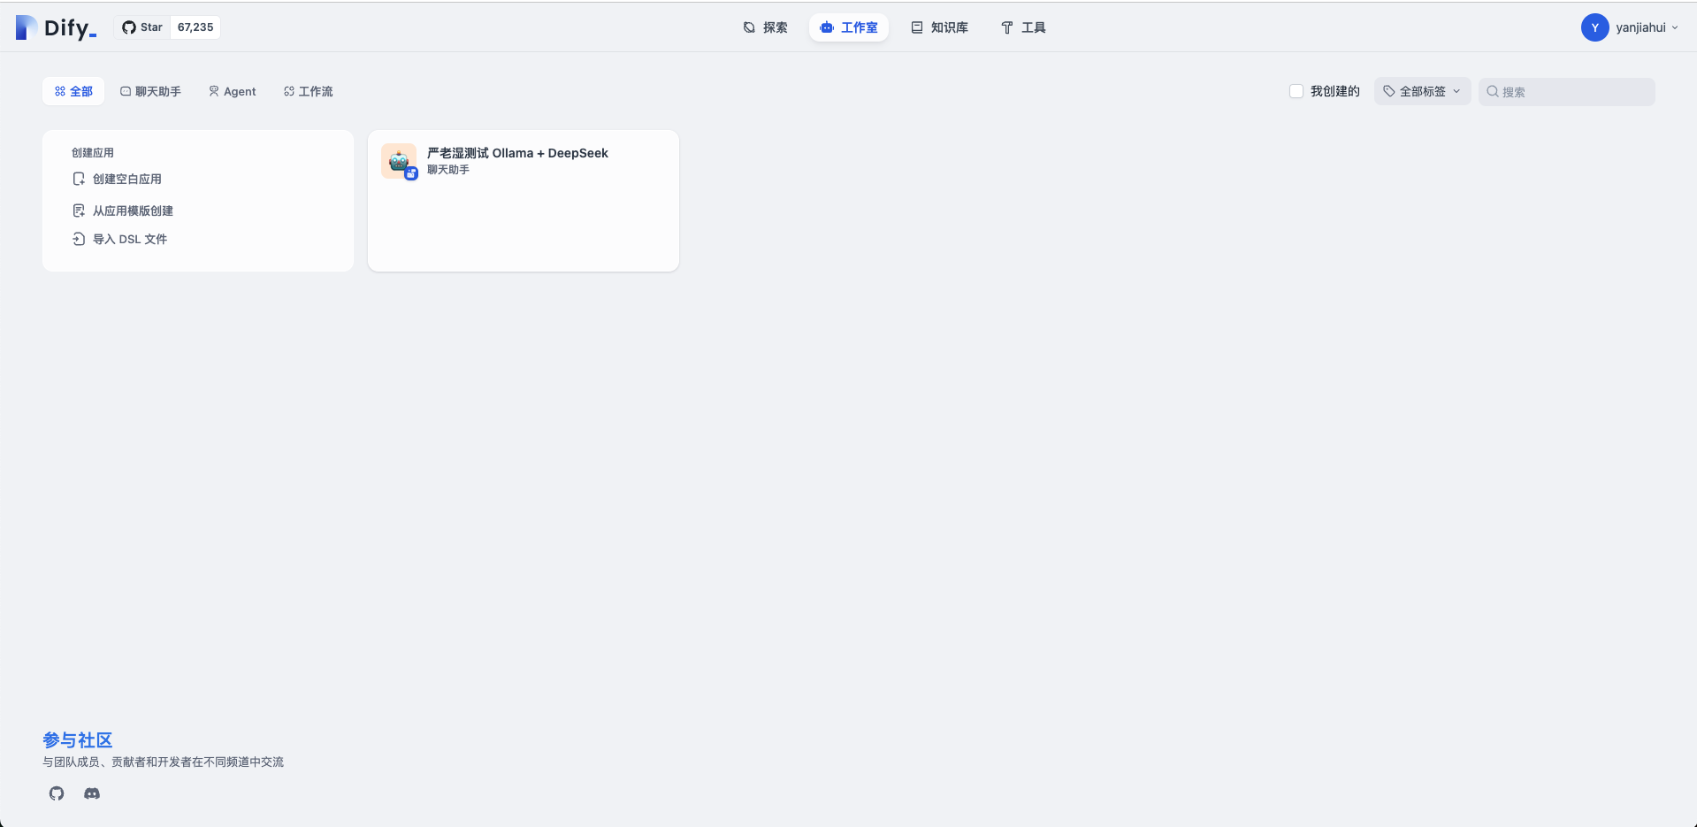This screenshot has height=827, width=1697.
Task: Click the robot app icon thumbnail
Action: click(399, 161)
